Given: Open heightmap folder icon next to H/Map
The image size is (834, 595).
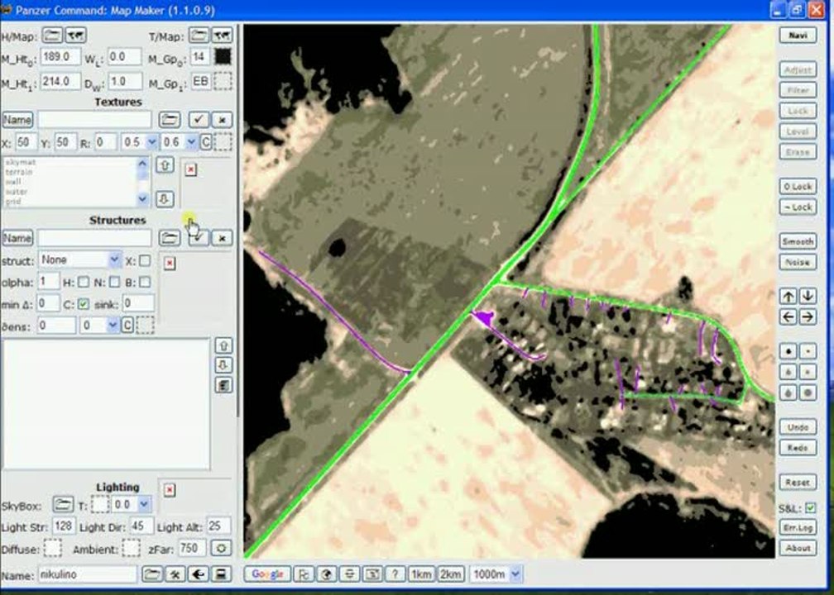Looking at the screenshot, I should pyautogui.click(x=52, y=36).
